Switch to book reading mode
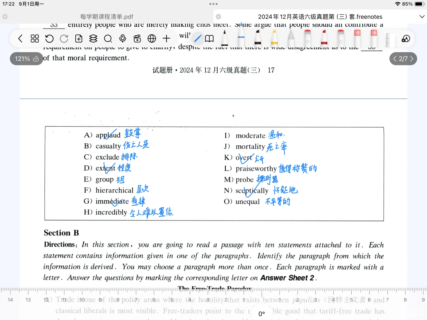Screen dimensions: 427x320 point(209,39)
